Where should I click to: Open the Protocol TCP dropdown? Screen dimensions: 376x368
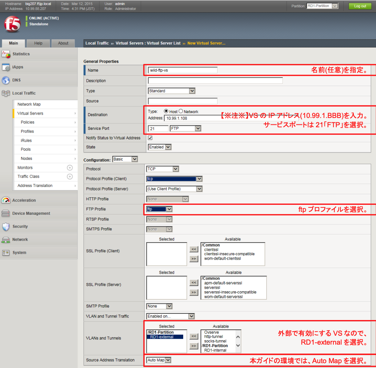pyautogui.click(x=162, y=169)
